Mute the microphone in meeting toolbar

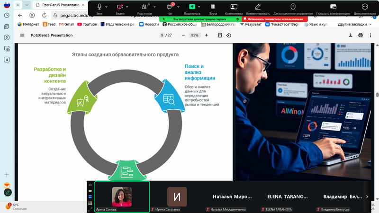coord(99,7)
